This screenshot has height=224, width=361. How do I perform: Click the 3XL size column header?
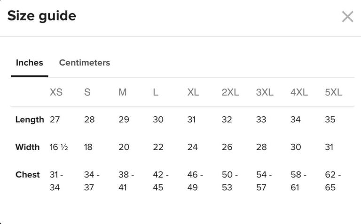[x=265, y=92]
